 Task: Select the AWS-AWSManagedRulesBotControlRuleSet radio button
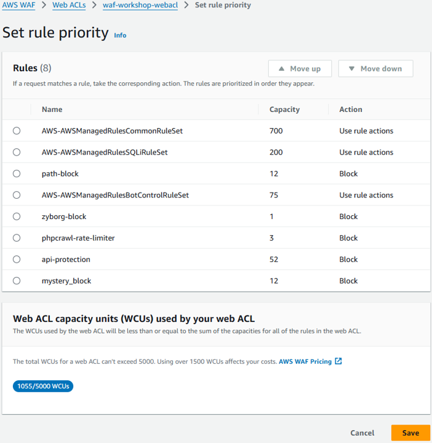point(17,195)
